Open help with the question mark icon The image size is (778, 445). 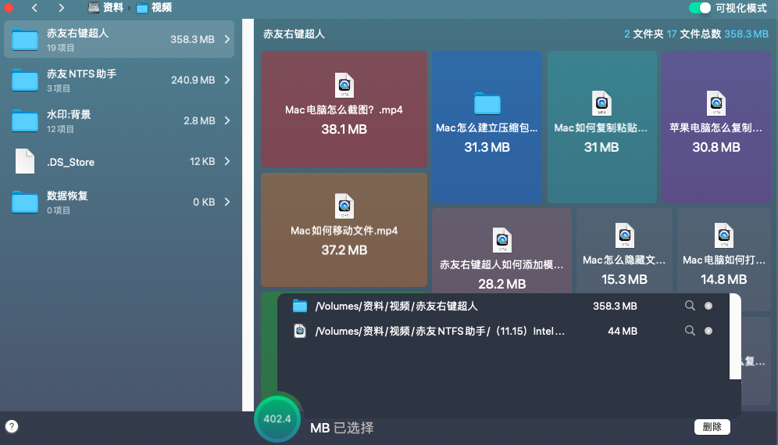pyautogui.click(x=12, y=426)
